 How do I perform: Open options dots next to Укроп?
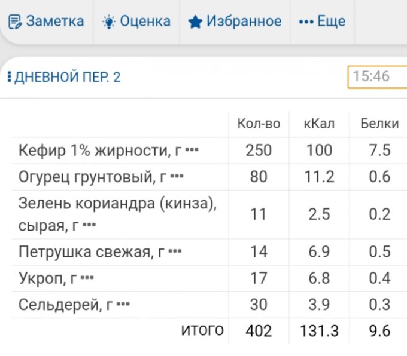87,278
